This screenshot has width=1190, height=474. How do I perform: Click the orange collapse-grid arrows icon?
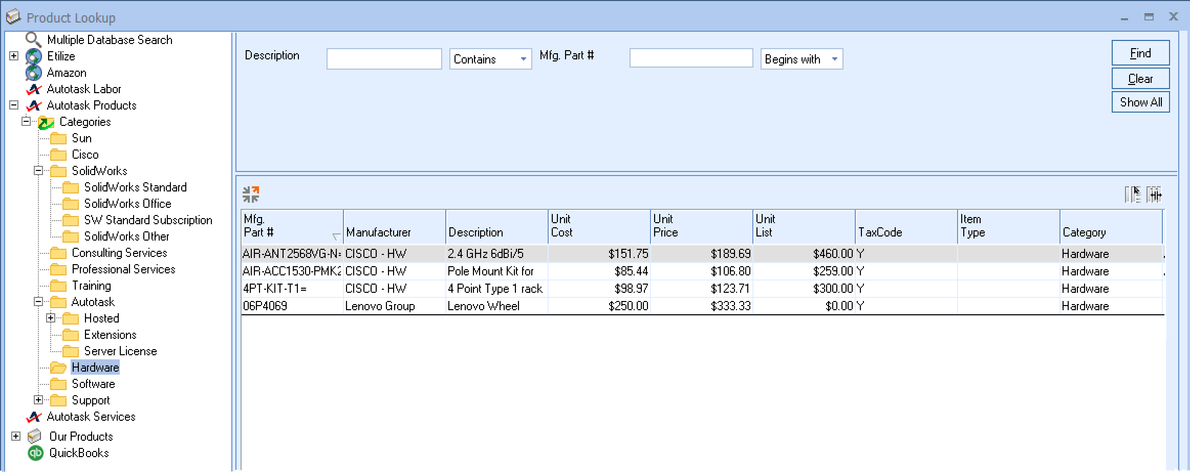pyautogui.click(x=251, y=193)
